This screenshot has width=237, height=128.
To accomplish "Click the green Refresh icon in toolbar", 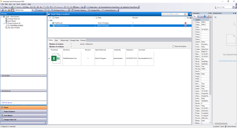I will 12,7.
